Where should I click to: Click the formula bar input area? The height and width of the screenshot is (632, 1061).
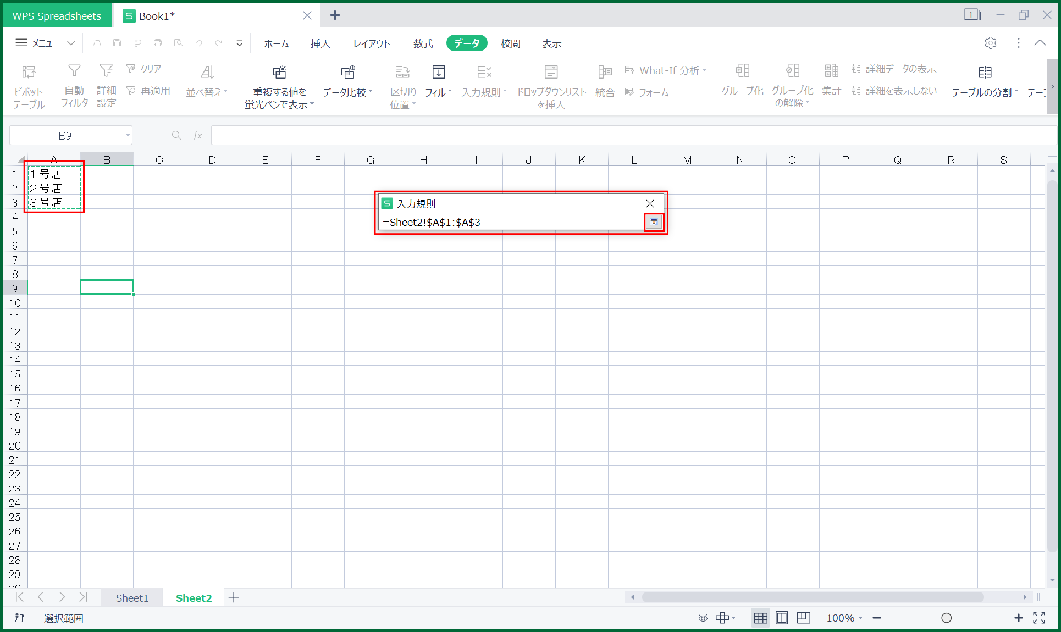[633, 135]
